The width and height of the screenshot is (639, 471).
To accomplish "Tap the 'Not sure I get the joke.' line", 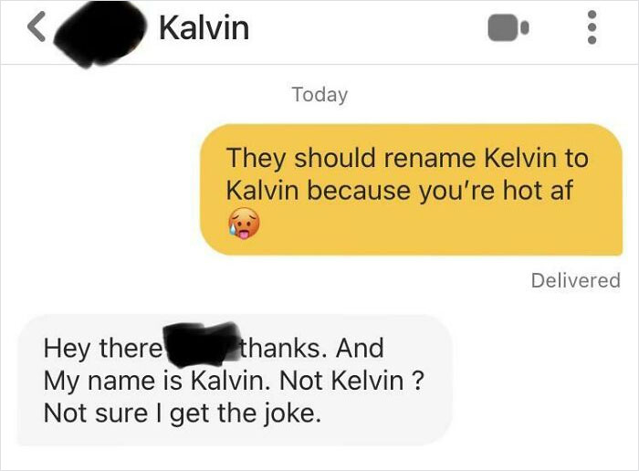I will [183, 413].
